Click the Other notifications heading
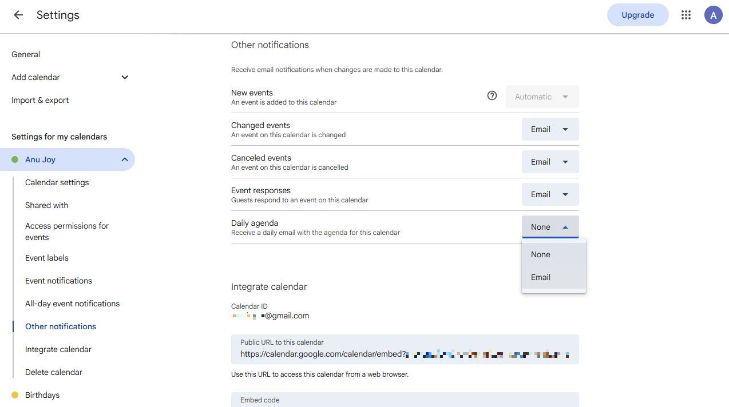729x407 pixels. 270,45
